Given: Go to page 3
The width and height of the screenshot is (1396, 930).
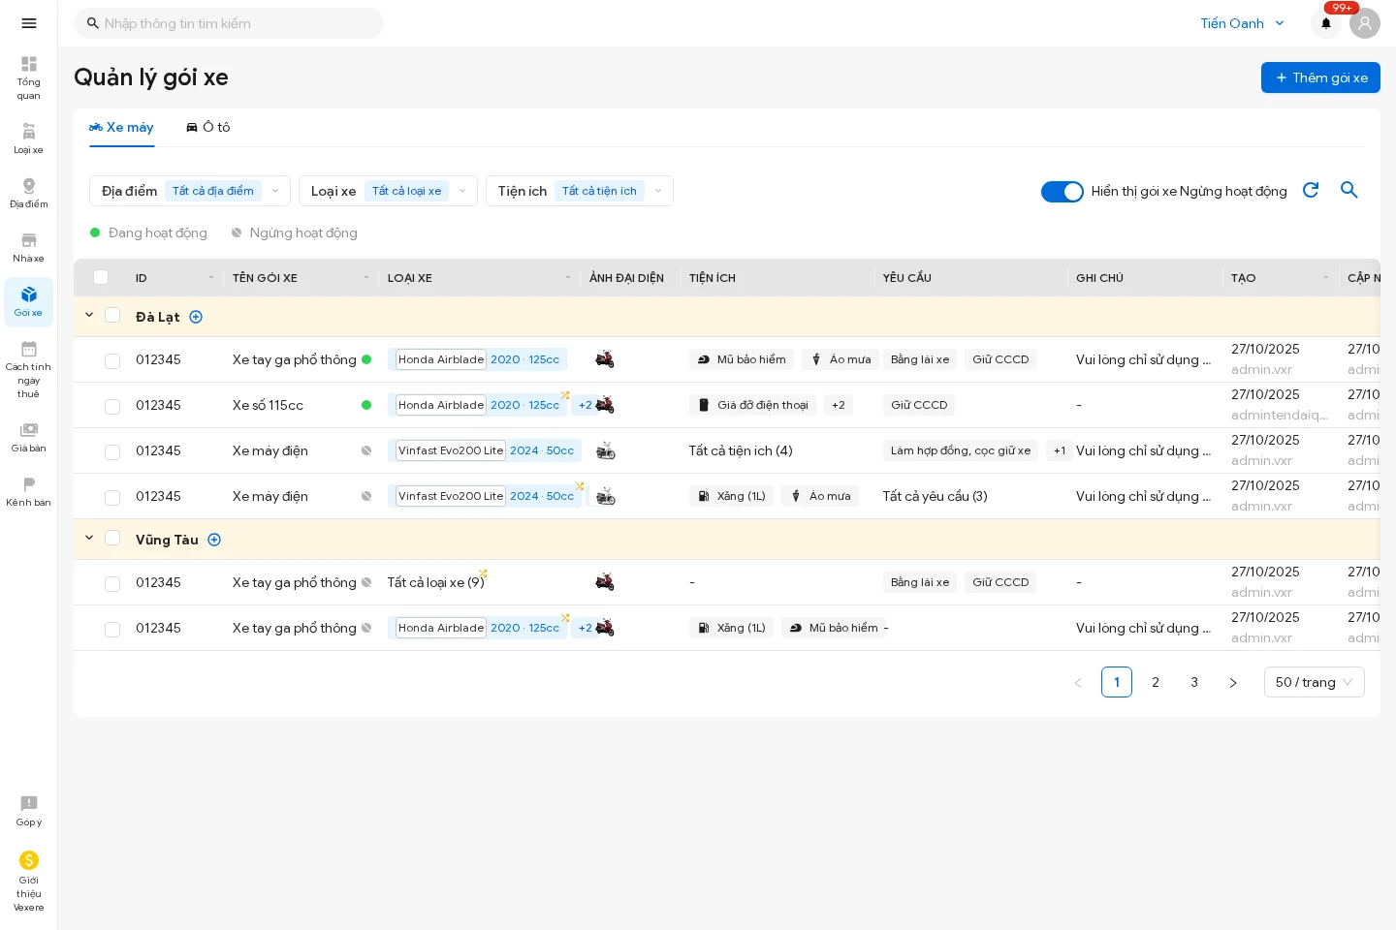Looking at the screenshot, I should 1194,682.
